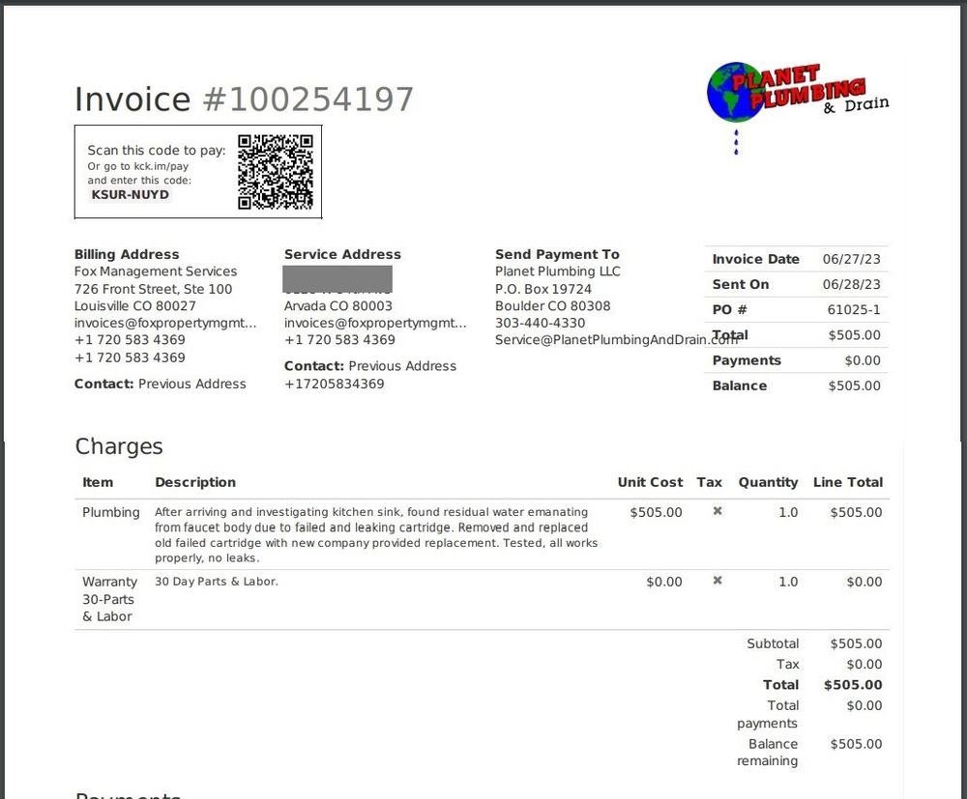Screen dimensions: 967x799
Task: Click the redacted service address box
Action: coord(337,279)
